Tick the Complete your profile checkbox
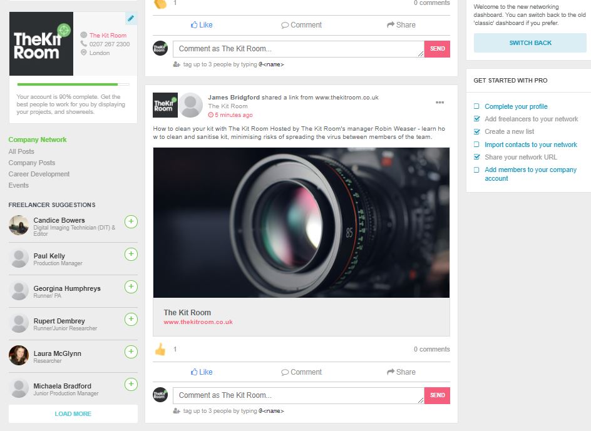 click(477, 106)
